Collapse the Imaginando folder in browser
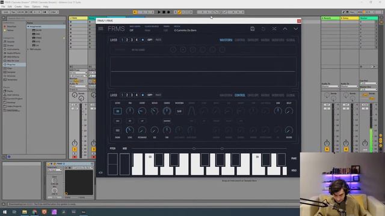 28,26
